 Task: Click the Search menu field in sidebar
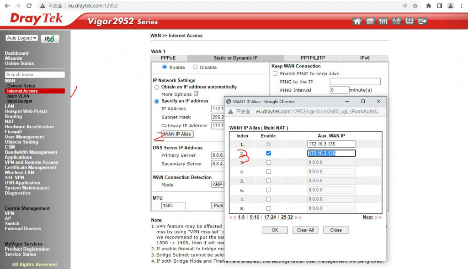coord(35,74)
